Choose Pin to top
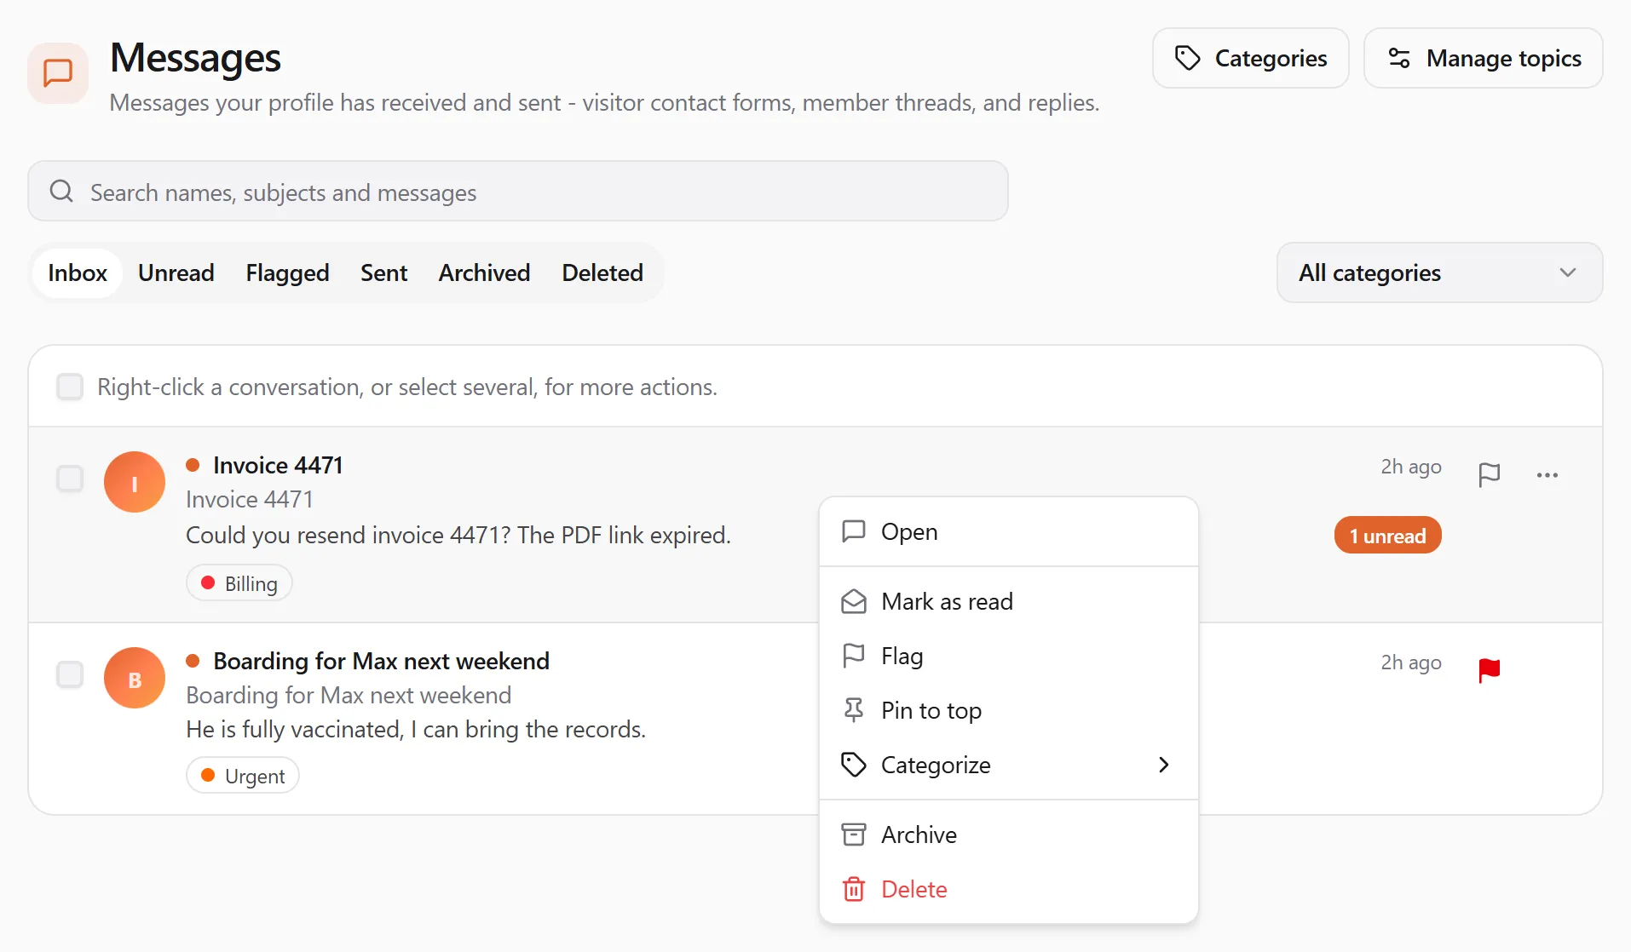The image size is (1631, 952). point(1009,710)
